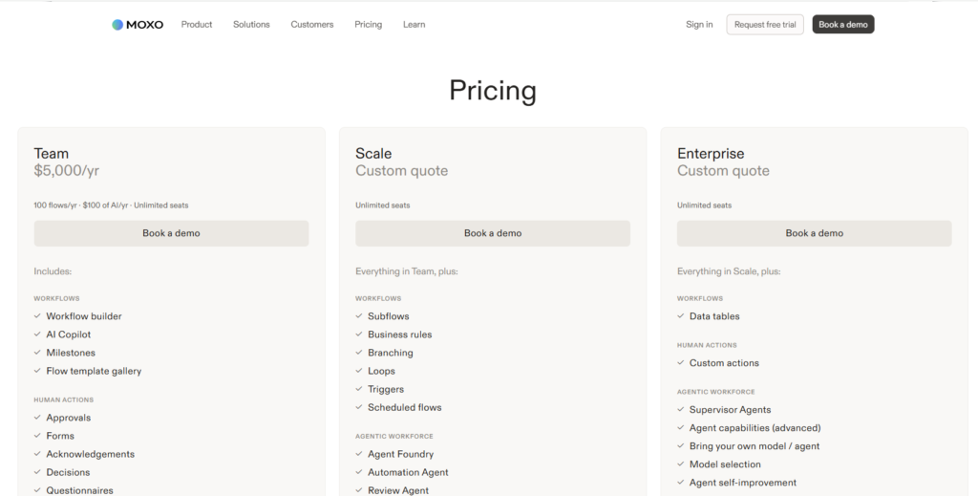The image size is (978, 496).
Task: Open the Learn menu
Action: click(415, 24)
